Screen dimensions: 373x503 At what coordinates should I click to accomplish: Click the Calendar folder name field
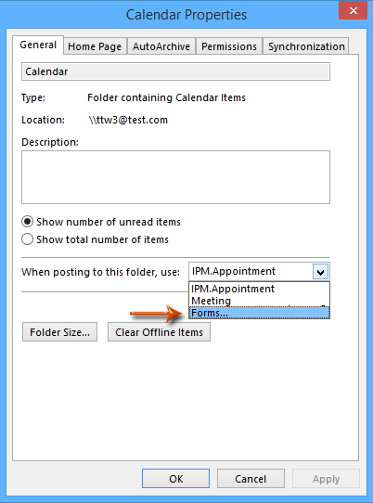click(x=175, y=71)
